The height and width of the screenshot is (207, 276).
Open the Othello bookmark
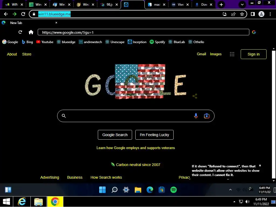click(196, 42)
